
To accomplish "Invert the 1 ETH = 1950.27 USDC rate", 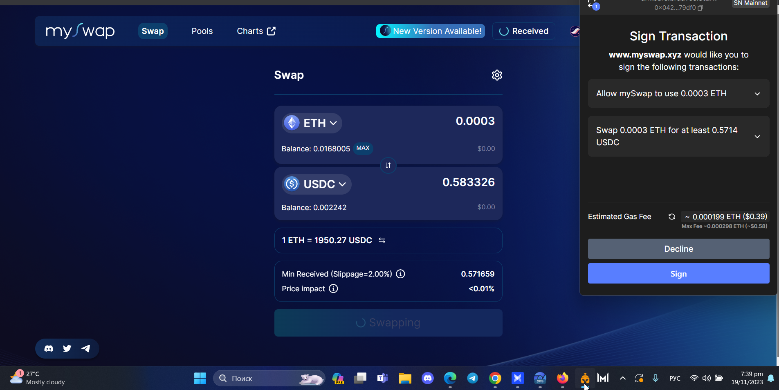I will coord(382,240).
